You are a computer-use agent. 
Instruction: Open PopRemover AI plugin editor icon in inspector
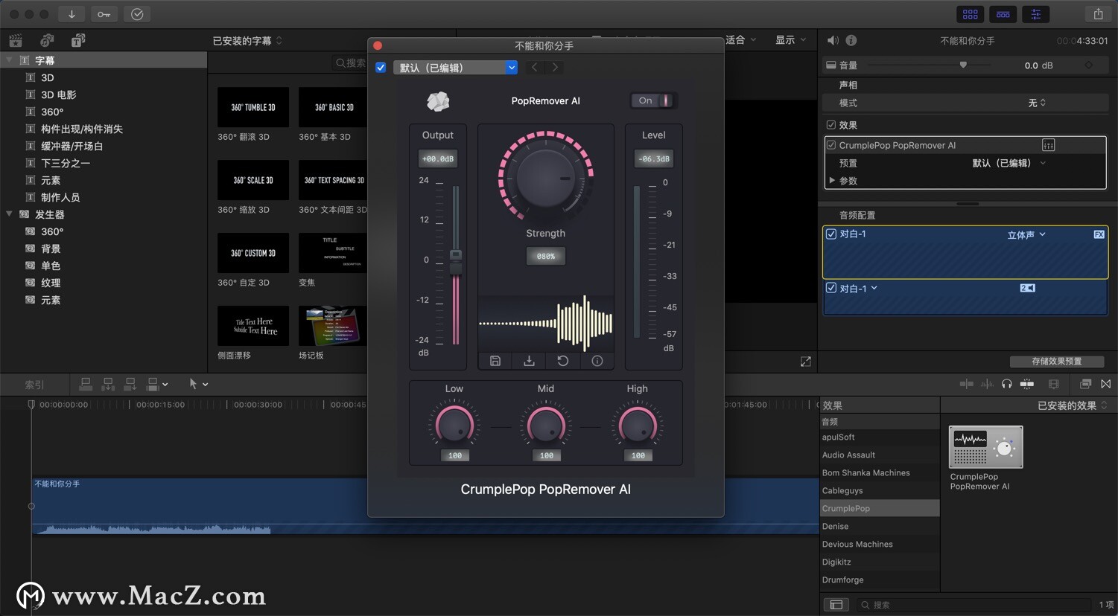(1048, 145)
